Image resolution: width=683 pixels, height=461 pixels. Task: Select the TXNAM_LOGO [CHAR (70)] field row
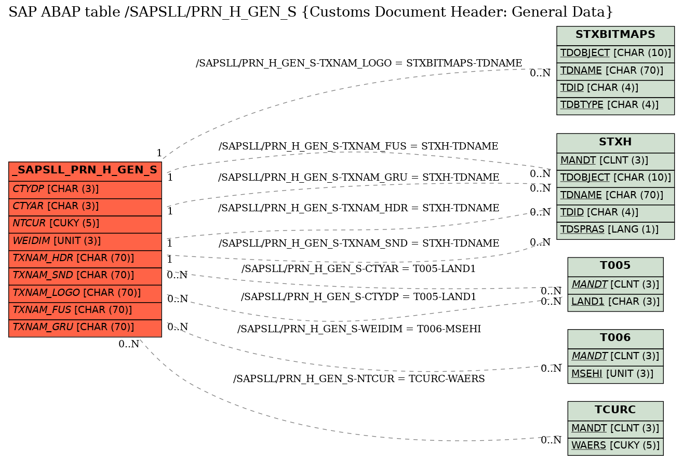click(x=85, y=293)
